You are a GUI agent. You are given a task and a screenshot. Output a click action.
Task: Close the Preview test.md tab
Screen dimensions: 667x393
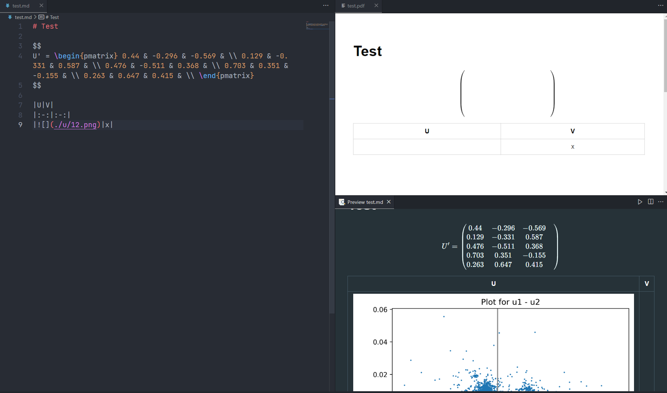pyautogui.click(x=389, y=202)
